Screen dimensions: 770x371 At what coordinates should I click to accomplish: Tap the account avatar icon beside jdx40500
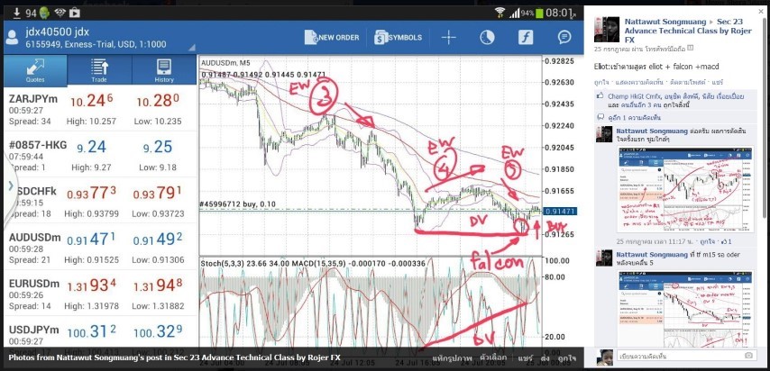[12, 38]
